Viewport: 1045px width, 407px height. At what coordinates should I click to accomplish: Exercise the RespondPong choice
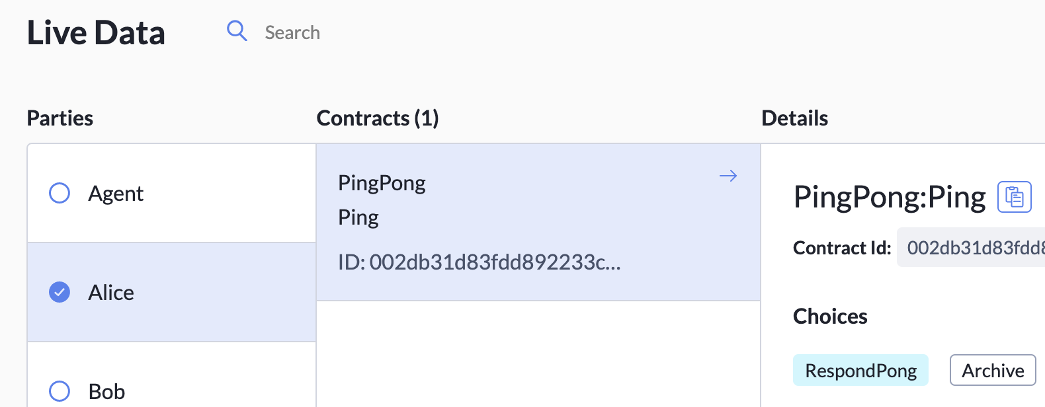coord(860,371)
